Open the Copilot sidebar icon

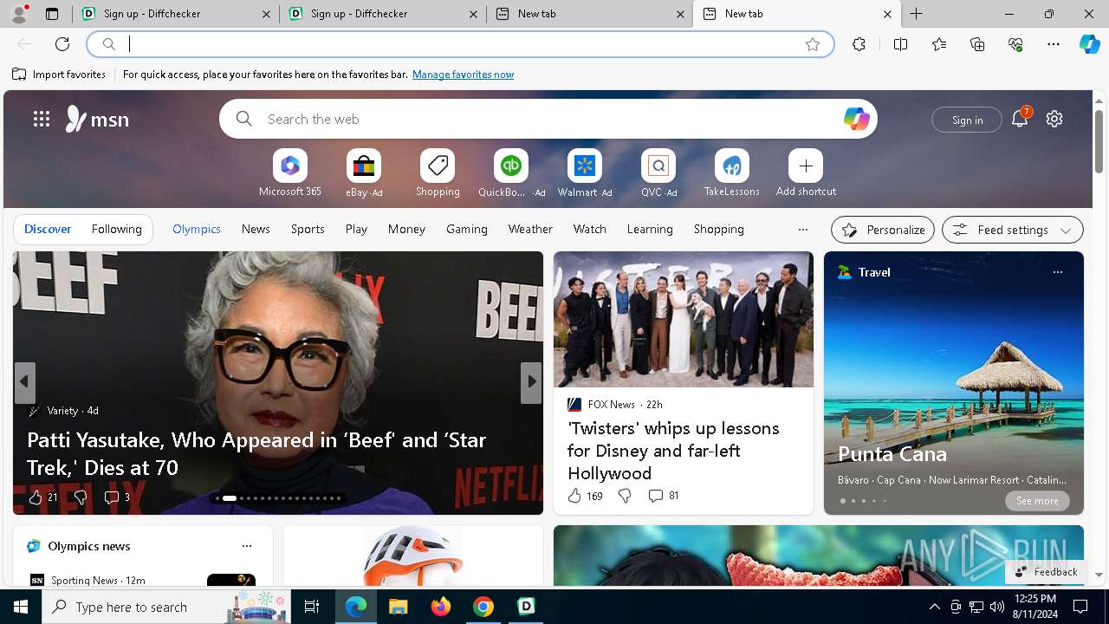pyautogui.click(x=1089, y=44)
